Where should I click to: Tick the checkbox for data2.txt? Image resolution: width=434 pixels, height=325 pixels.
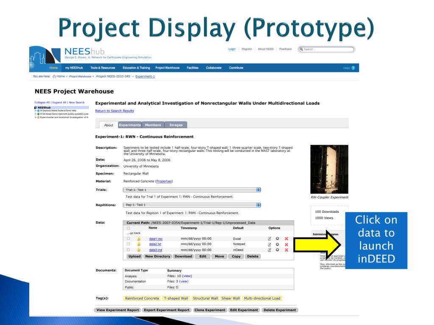tap(128, 244)
